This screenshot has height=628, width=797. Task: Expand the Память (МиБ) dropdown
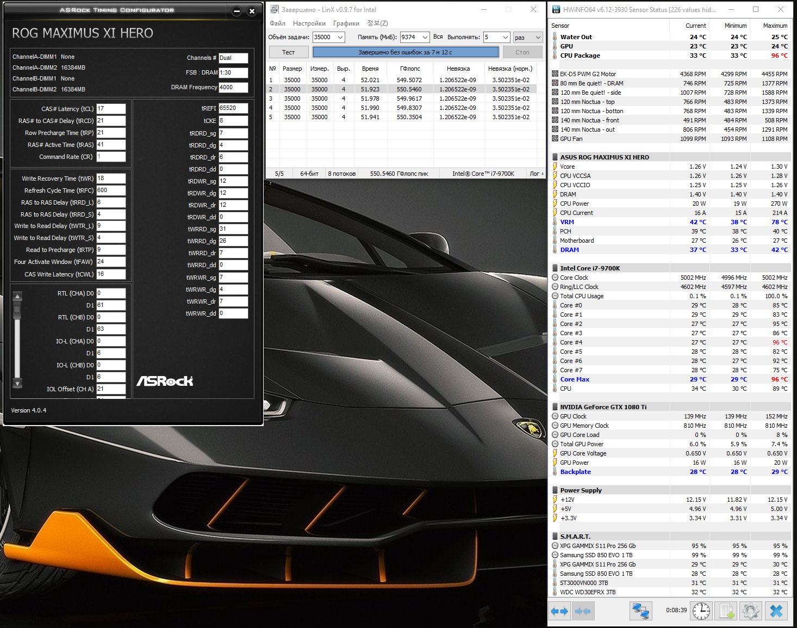point(425,37)
